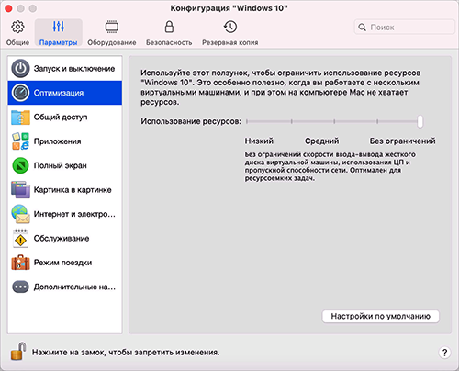This screenshot has height=371, width=459.
Task: Click the warning sign Обслуживание icon
Action: point(20,238)
